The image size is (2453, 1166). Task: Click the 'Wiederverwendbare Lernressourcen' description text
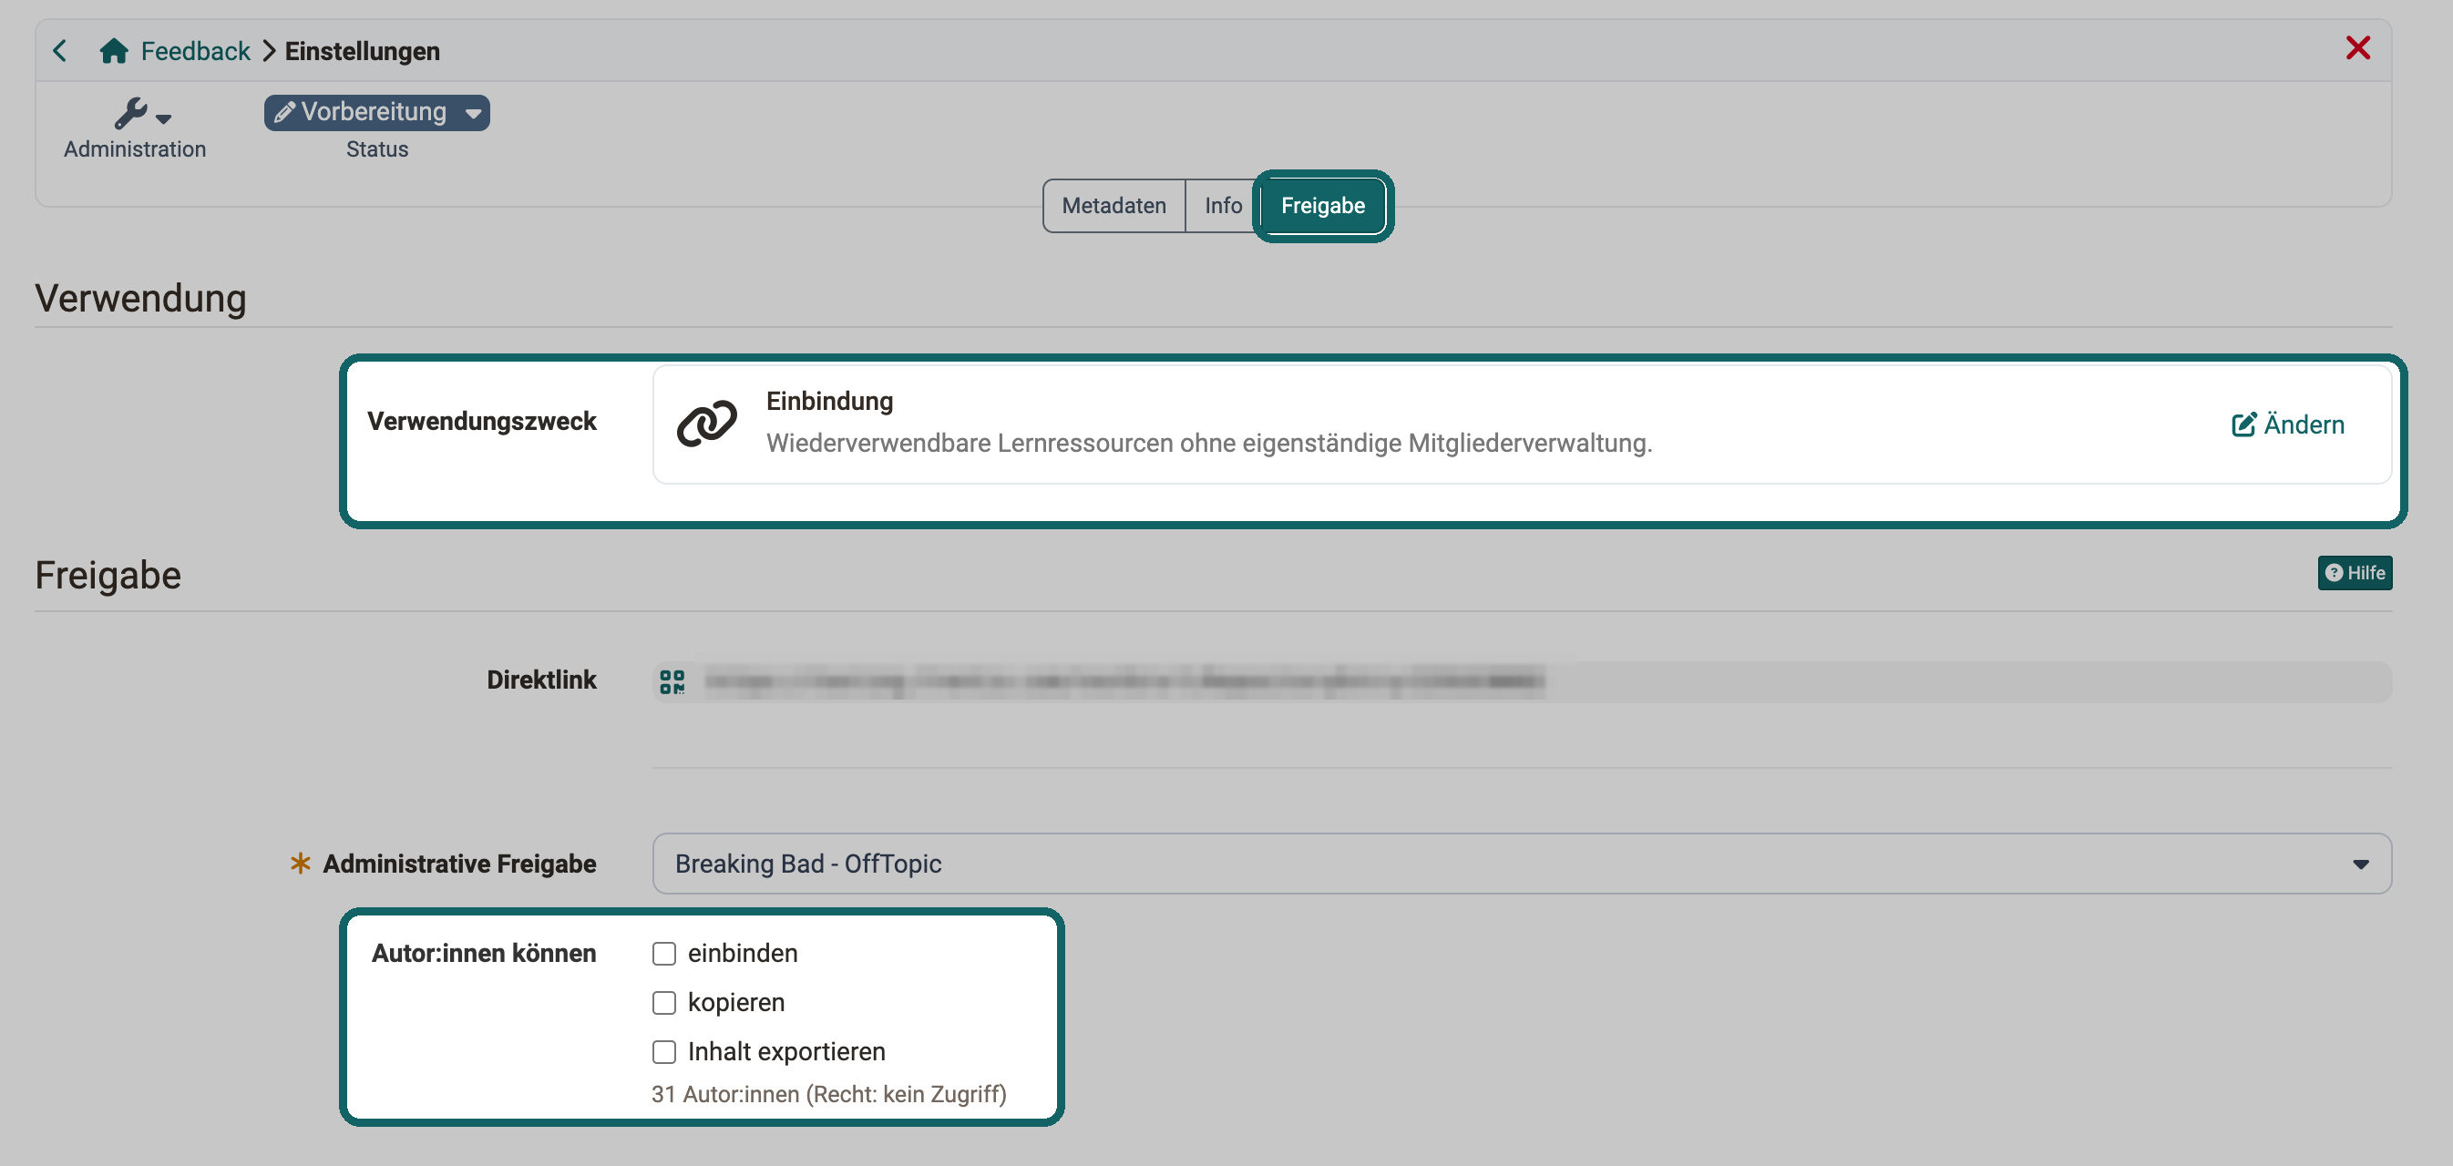tap(1208, 443)
